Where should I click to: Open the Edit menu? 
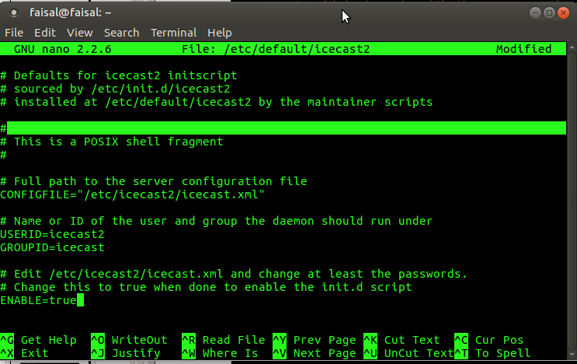[x=44, y=33]
